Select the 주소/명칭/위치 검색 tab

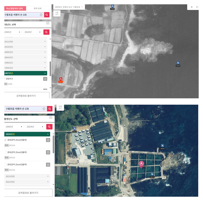[x=15, y=8]
